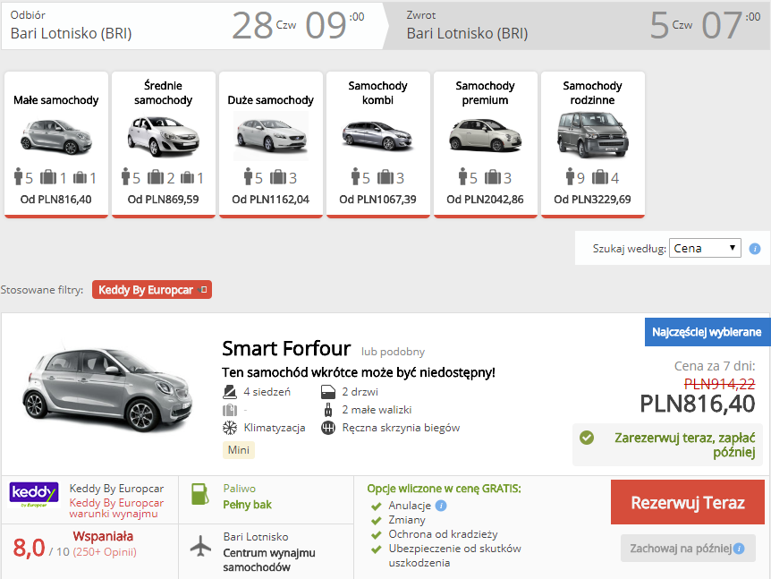Click the checkmark next to Ochrona od kradzieży

[x=377, y=535]
